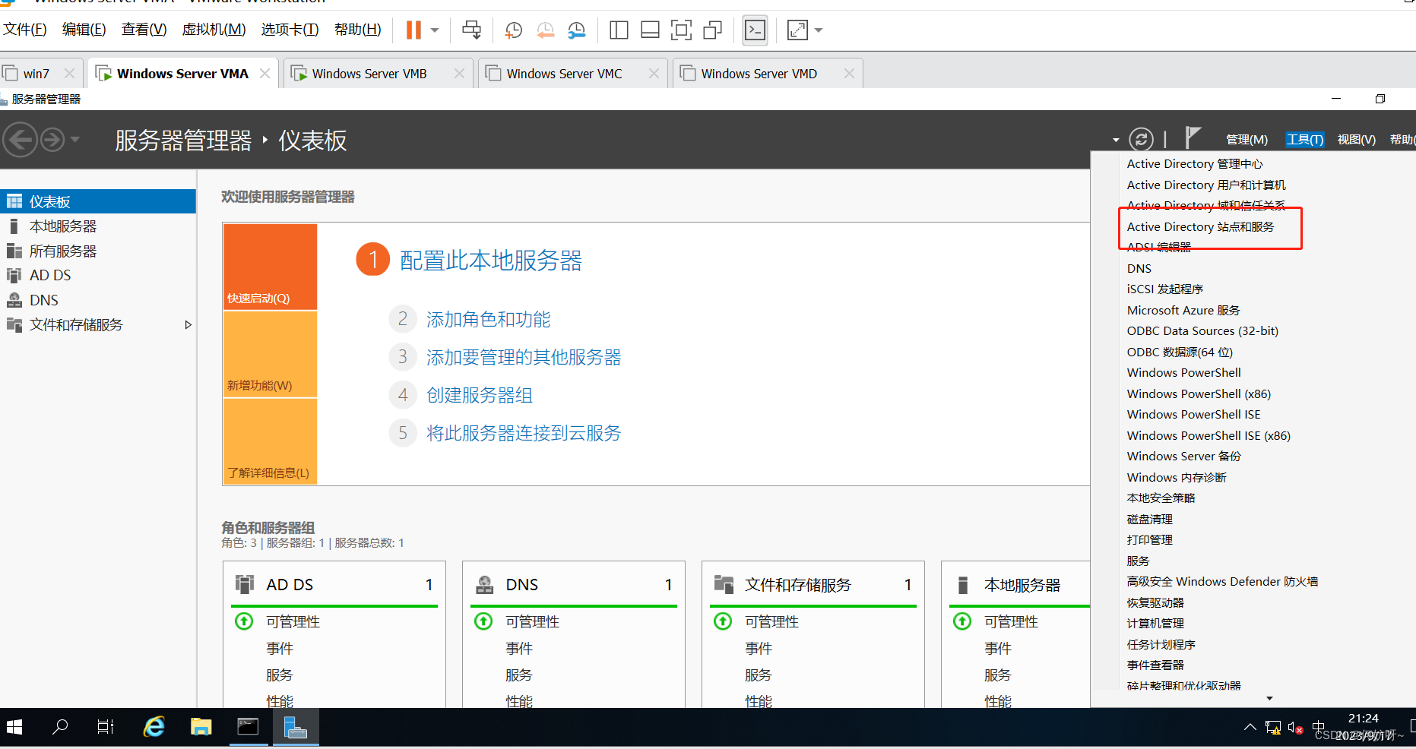Select AD DS in the left sidebar
The height and width of the screenshot is (749, 1416).
50,276
